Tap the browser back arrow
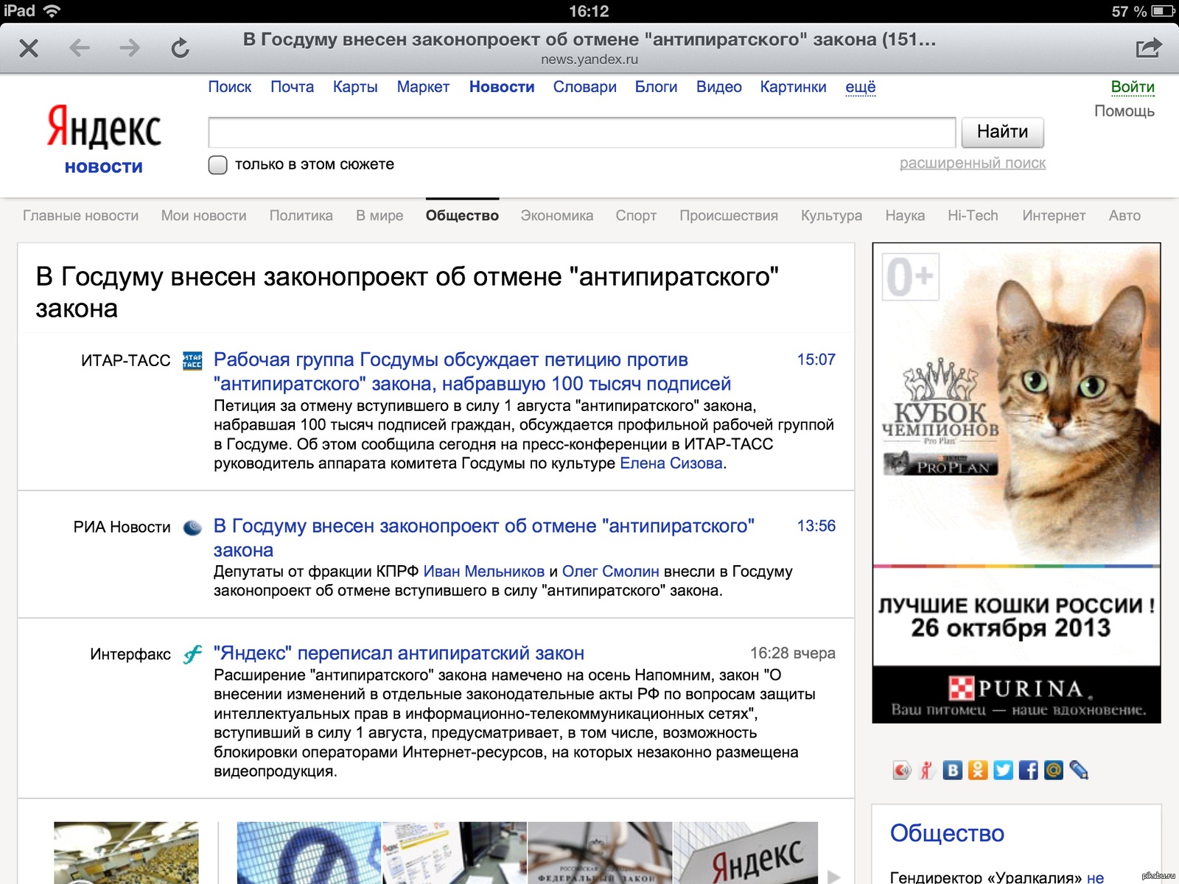This screenshot has width=1179, height=884. 80,49
